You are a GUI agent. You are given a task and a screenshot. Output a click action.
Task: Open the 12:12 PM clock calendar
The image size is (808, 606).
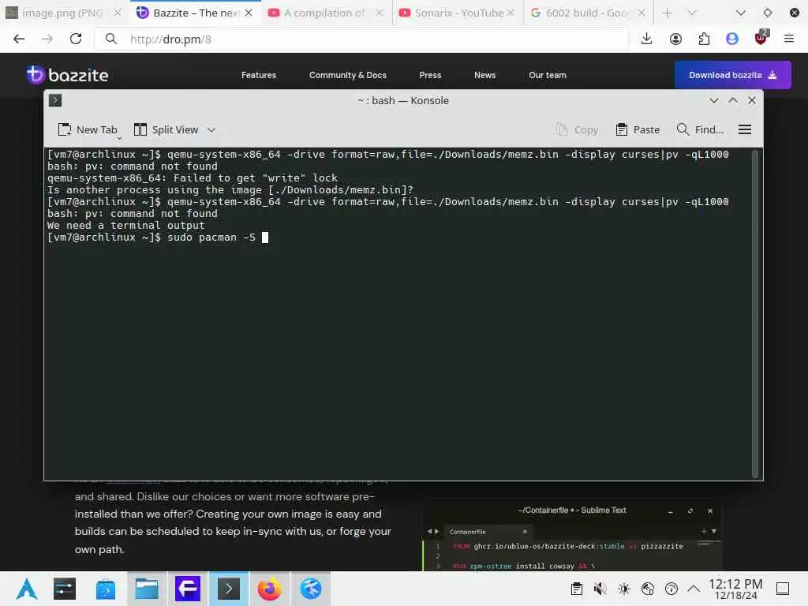pyautogui.click(x=735, y=589)
